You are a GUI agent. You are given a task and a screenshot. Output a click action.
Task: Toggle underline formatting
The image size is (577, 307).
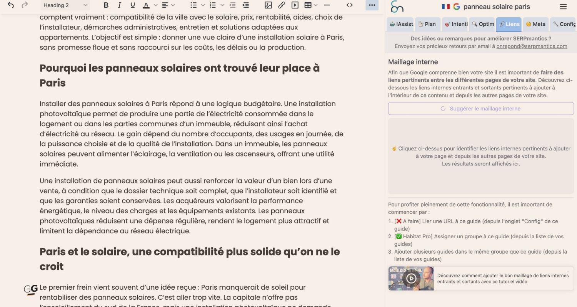click(x=132, y=5)
